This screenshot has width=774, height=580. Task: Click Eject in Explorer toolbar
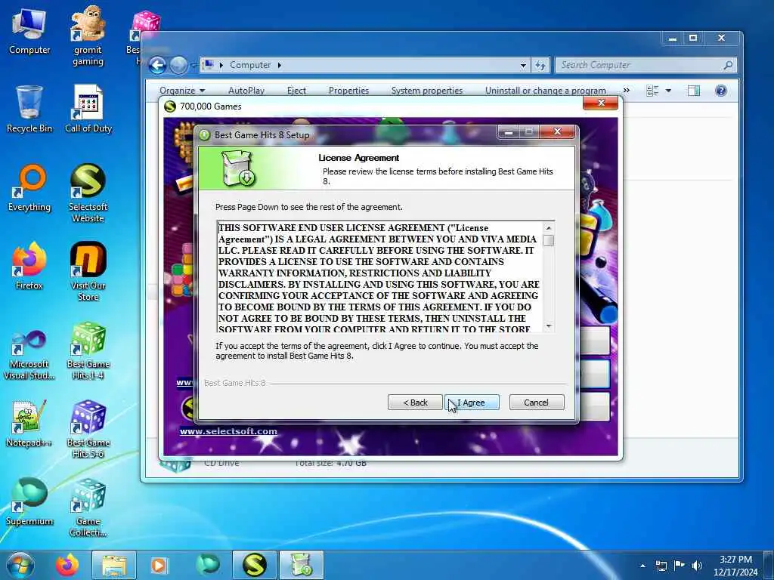pyautogui.click(x=296, y=91)
